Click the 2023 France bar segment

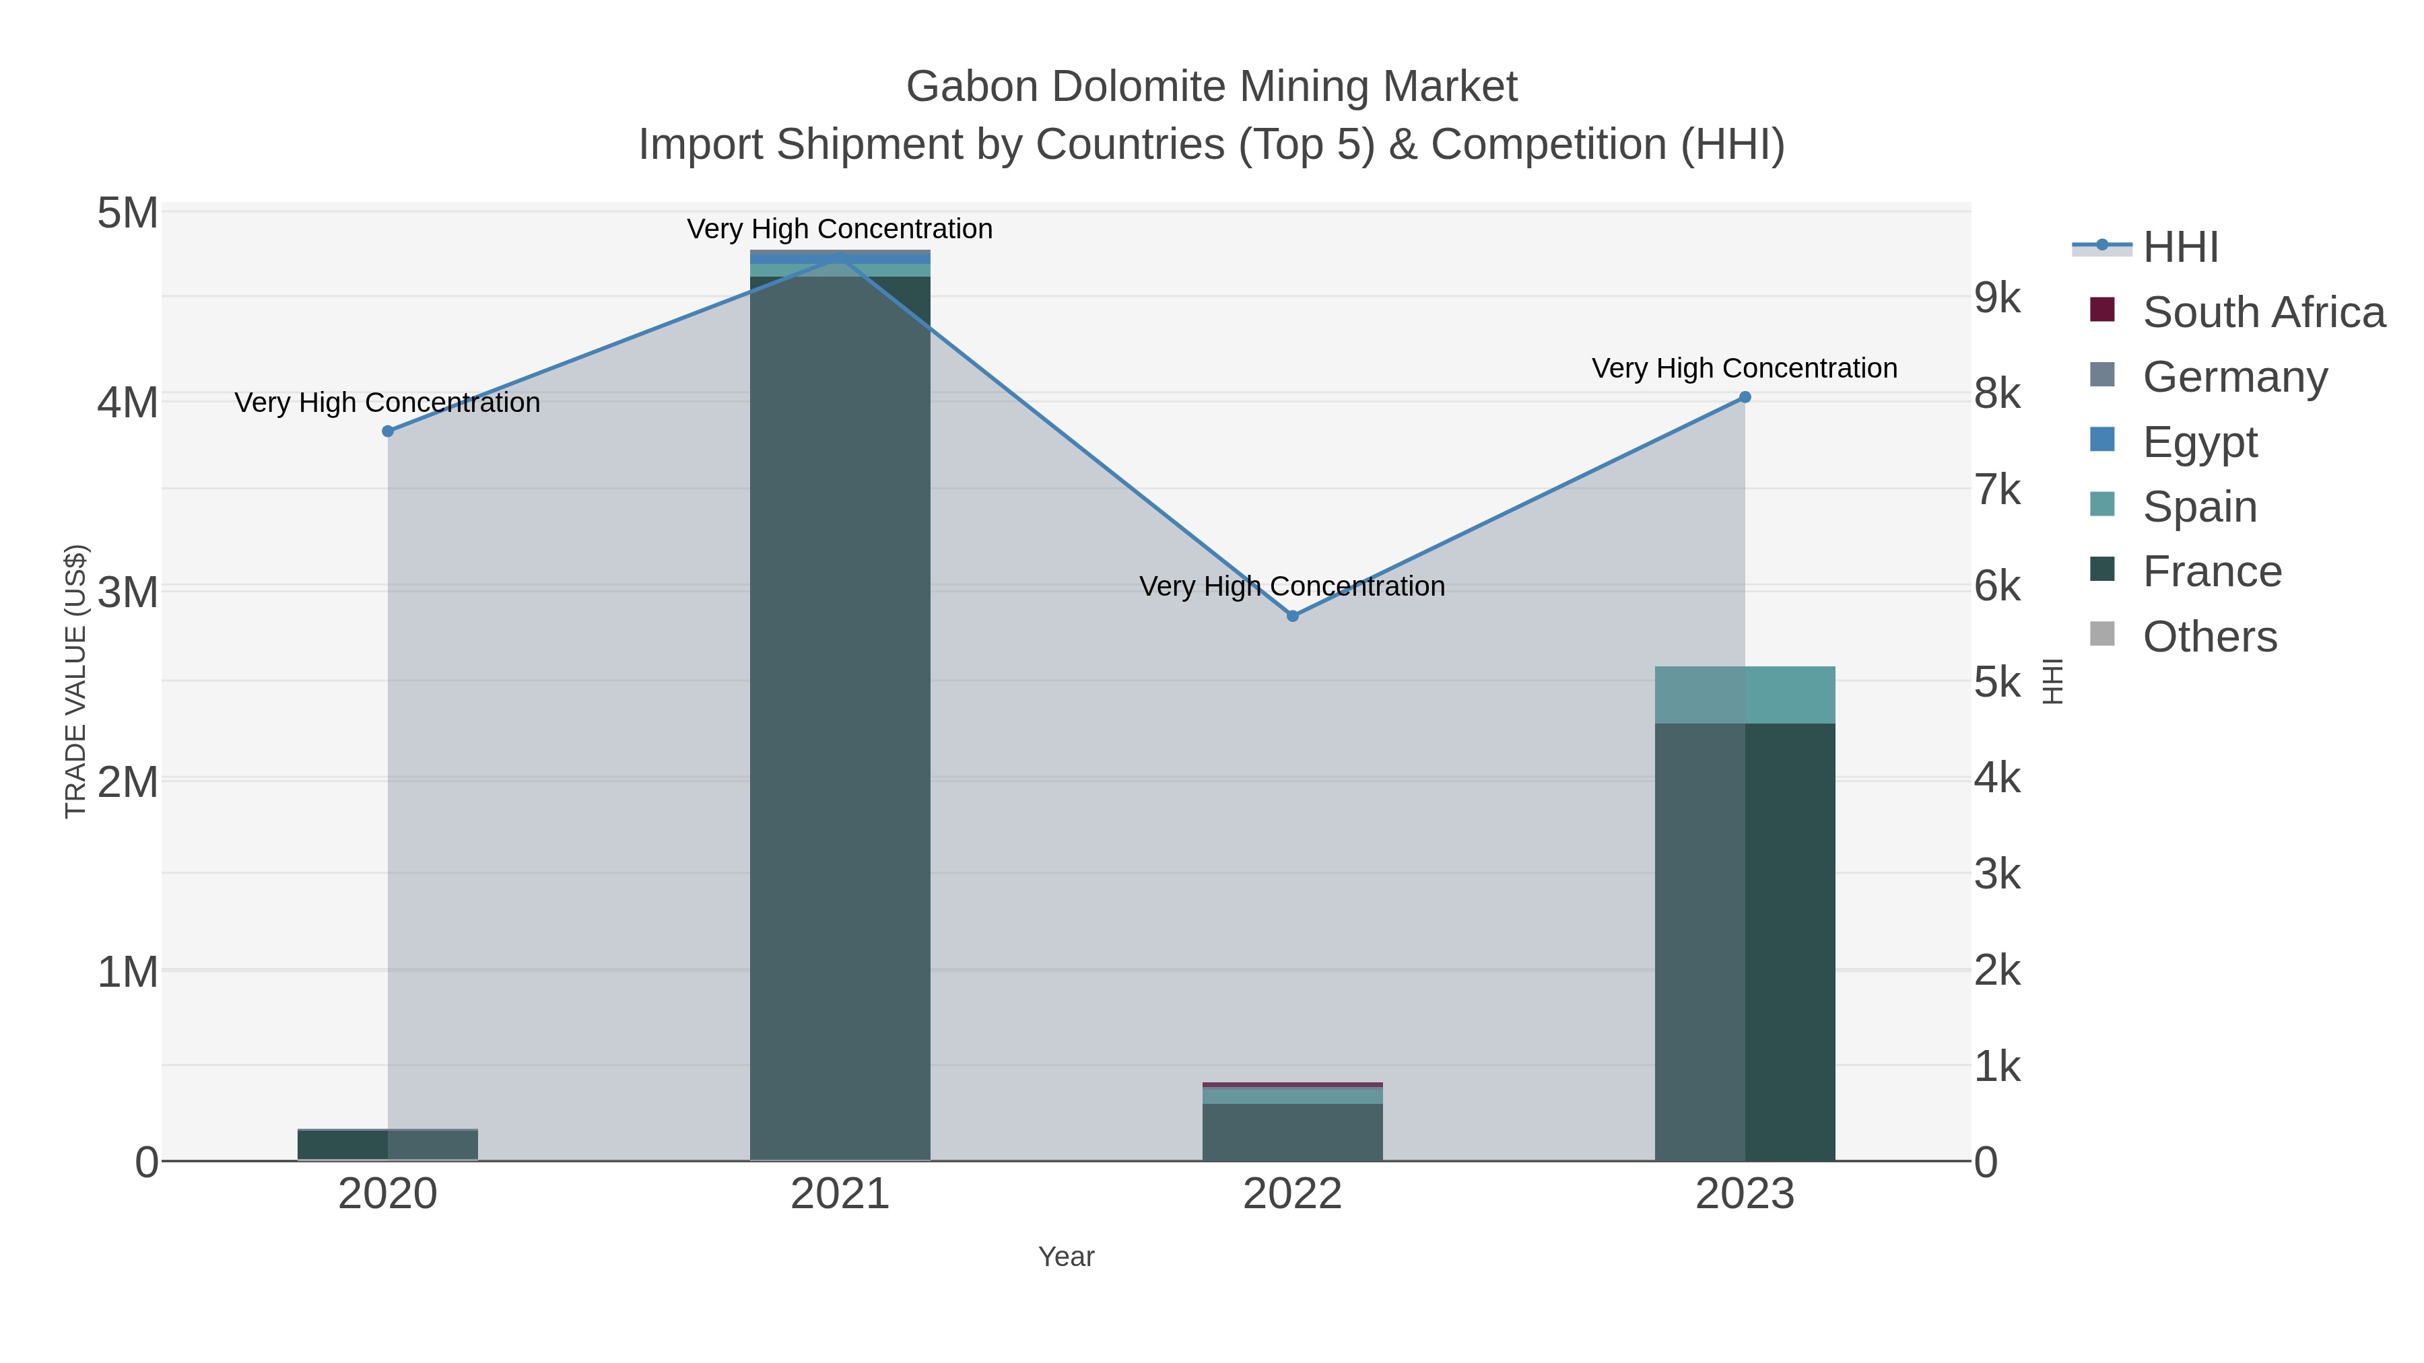1745,942
